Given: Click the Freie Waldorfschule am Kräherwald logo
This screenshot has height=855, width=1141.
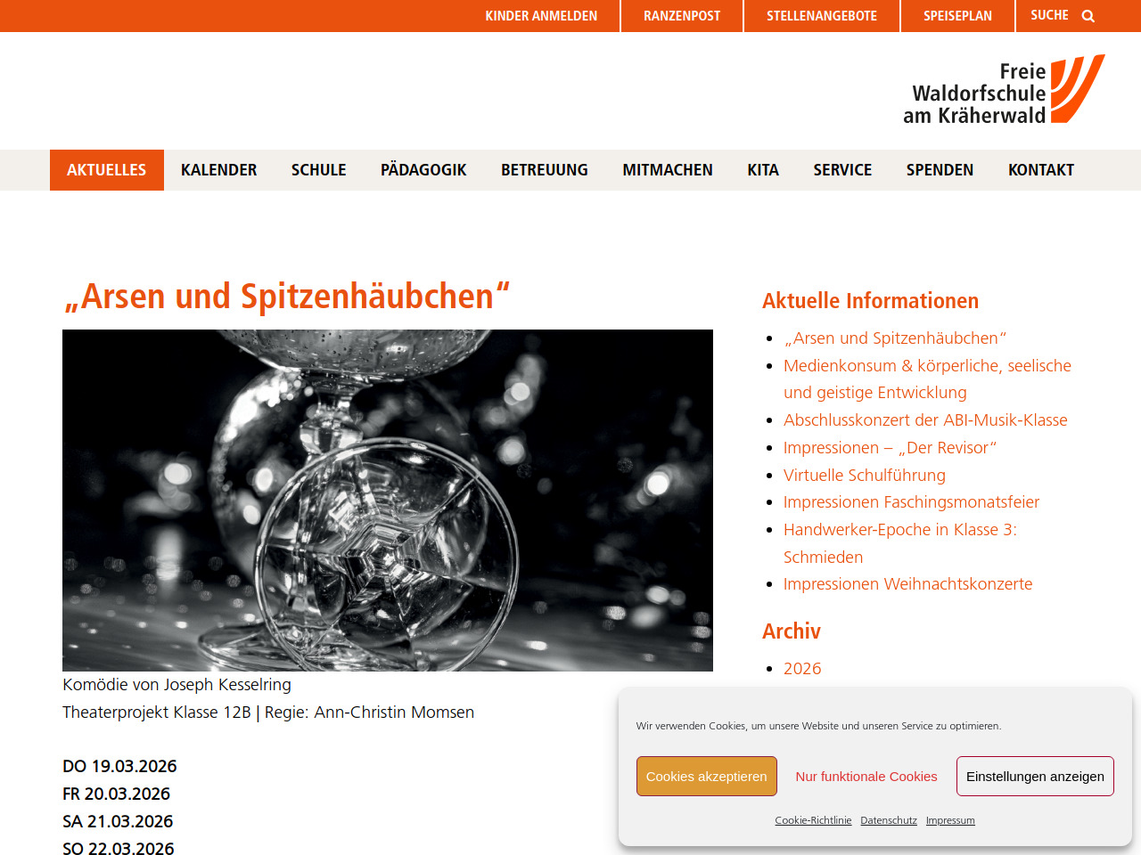Looking at the screenshot, I should (x=1004, y=91).
